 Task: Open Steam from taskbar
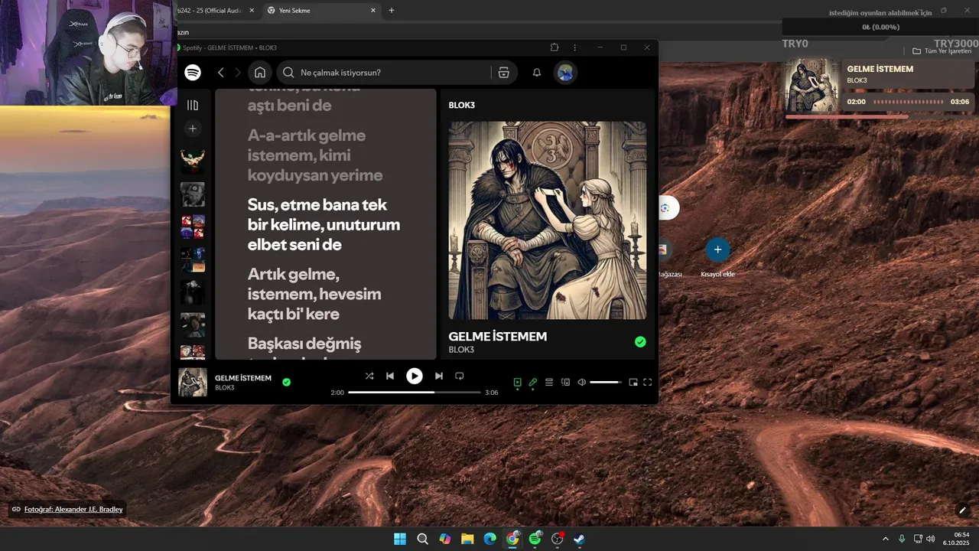tap(580, 539)
